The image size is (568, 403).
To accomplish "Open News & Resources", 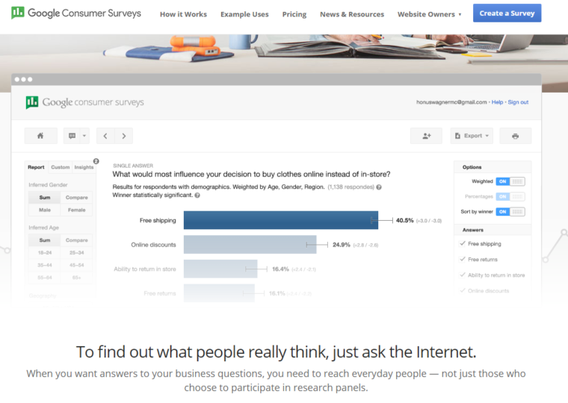I will click(352, 14).
